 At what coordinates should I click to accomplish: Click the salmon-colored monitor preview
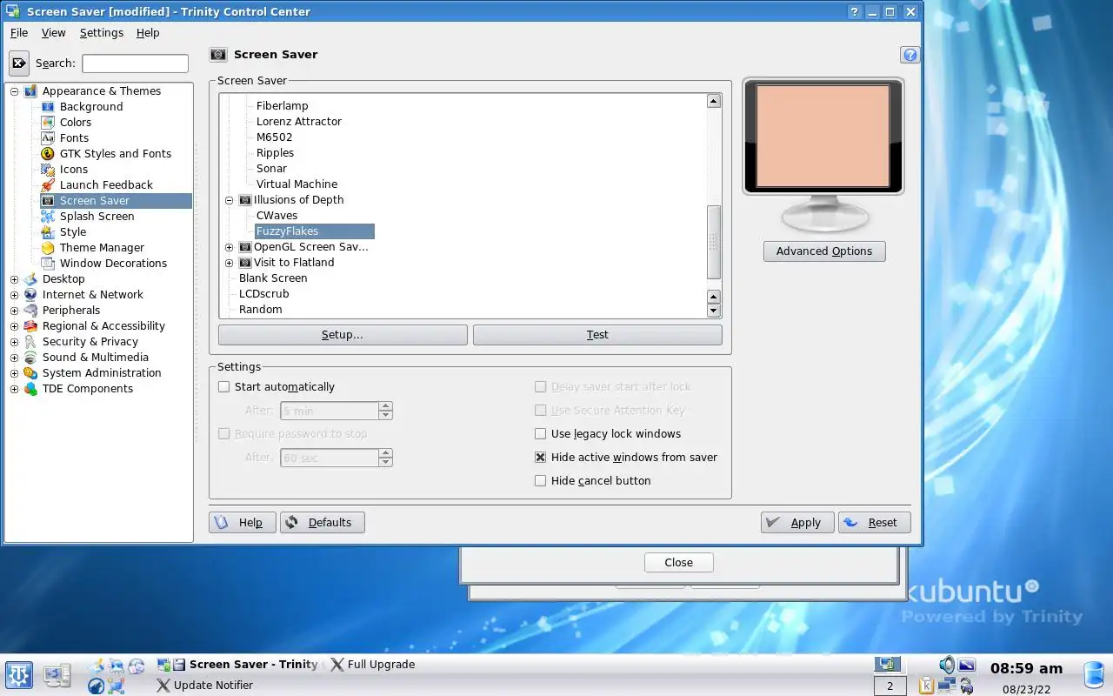823,137
